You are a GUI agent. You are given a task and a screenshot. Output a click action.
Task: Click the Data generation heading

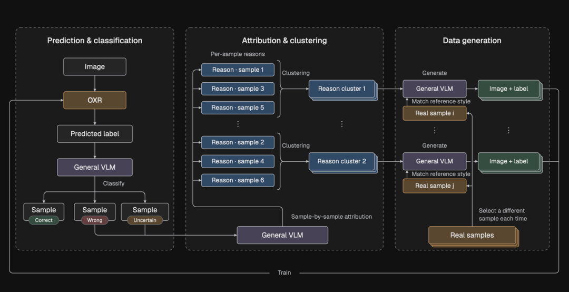click(x=472, y=40)
